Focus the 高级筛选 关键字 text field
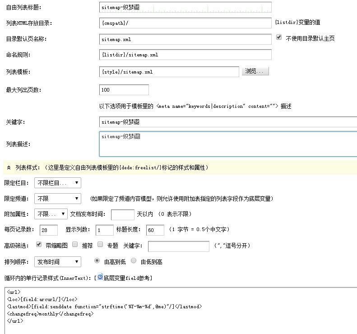Screen dimensions: 357x334 click(x=179, y=246)
